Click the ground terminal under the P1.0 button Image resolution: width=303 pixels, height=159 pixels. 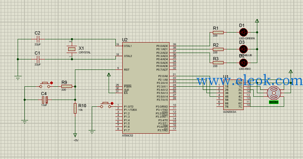click(x=92, y=132)
